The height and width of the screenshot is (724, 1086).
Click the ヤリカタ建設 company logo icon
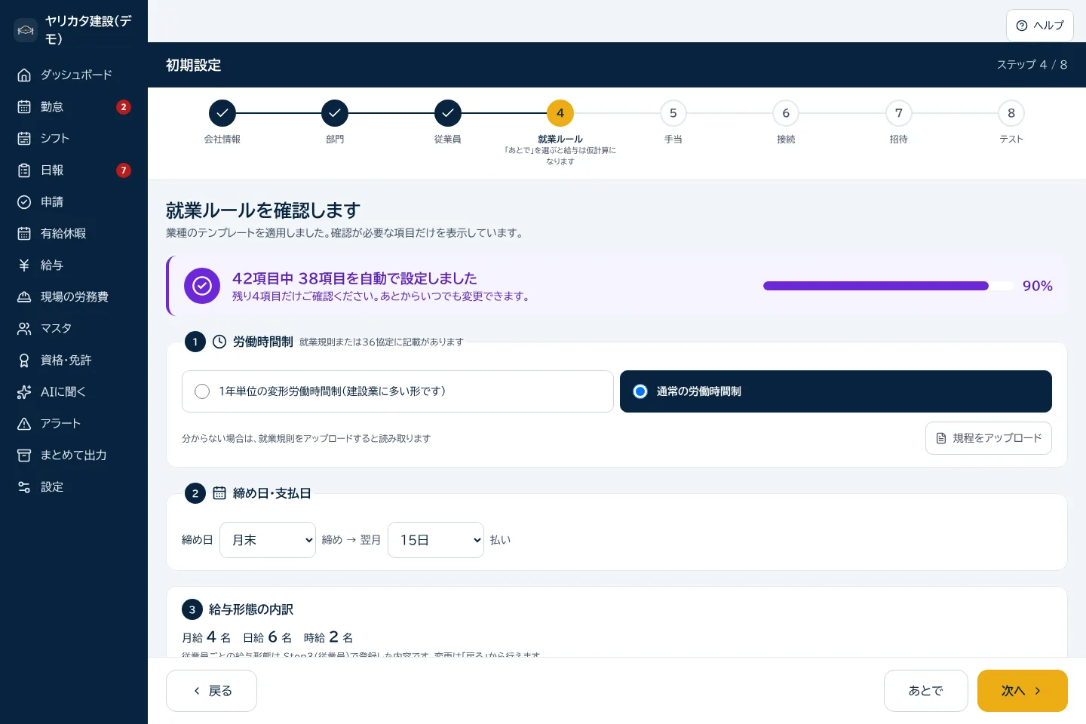[x=26, y=30]
